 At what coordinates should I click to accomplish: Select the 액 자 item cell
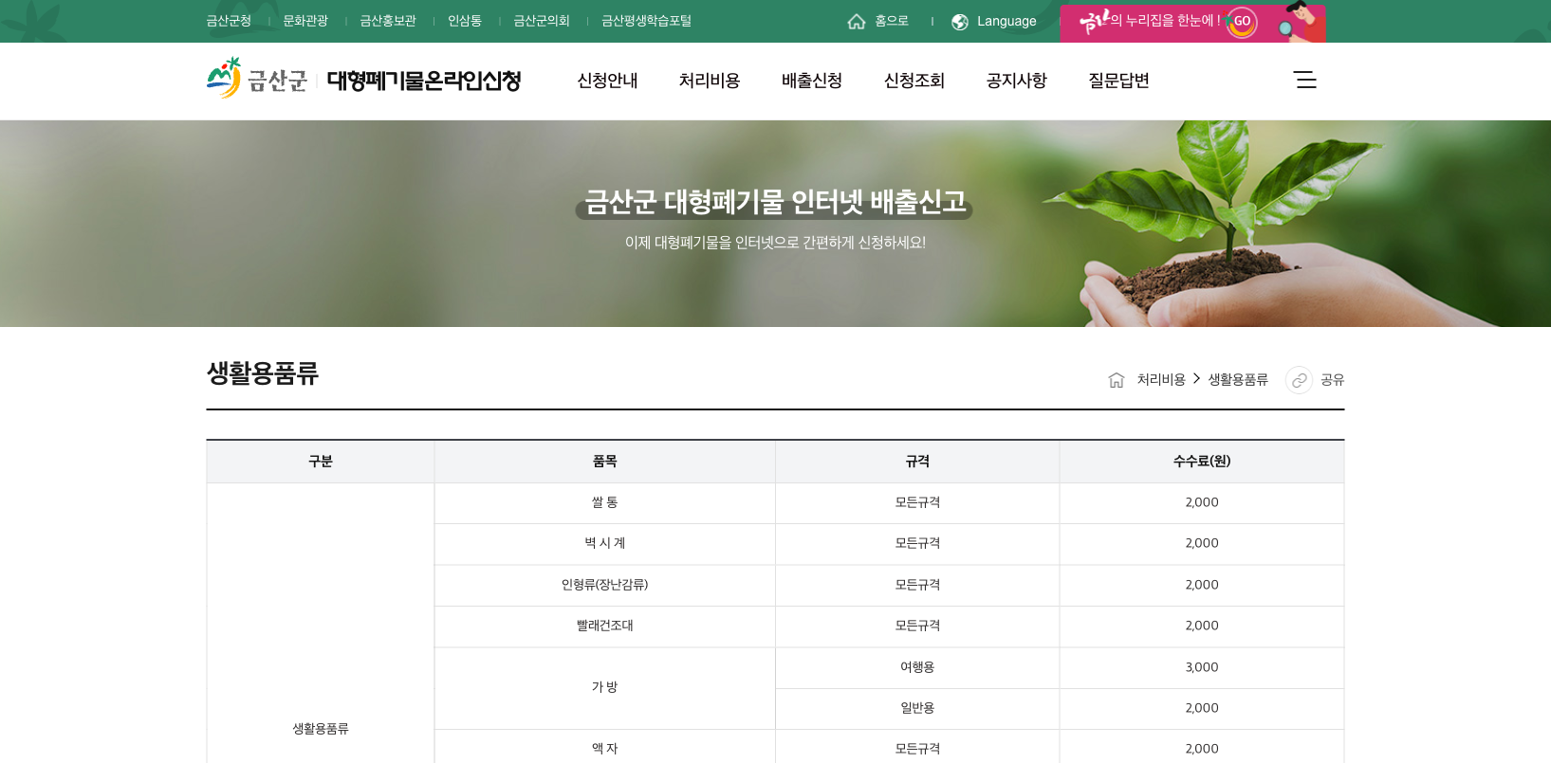pos(605,748)
